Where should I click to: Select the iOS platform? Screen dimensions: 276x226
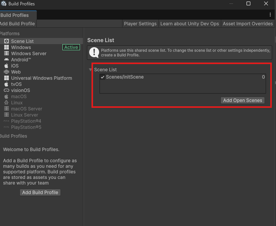[x=42, y=66]
